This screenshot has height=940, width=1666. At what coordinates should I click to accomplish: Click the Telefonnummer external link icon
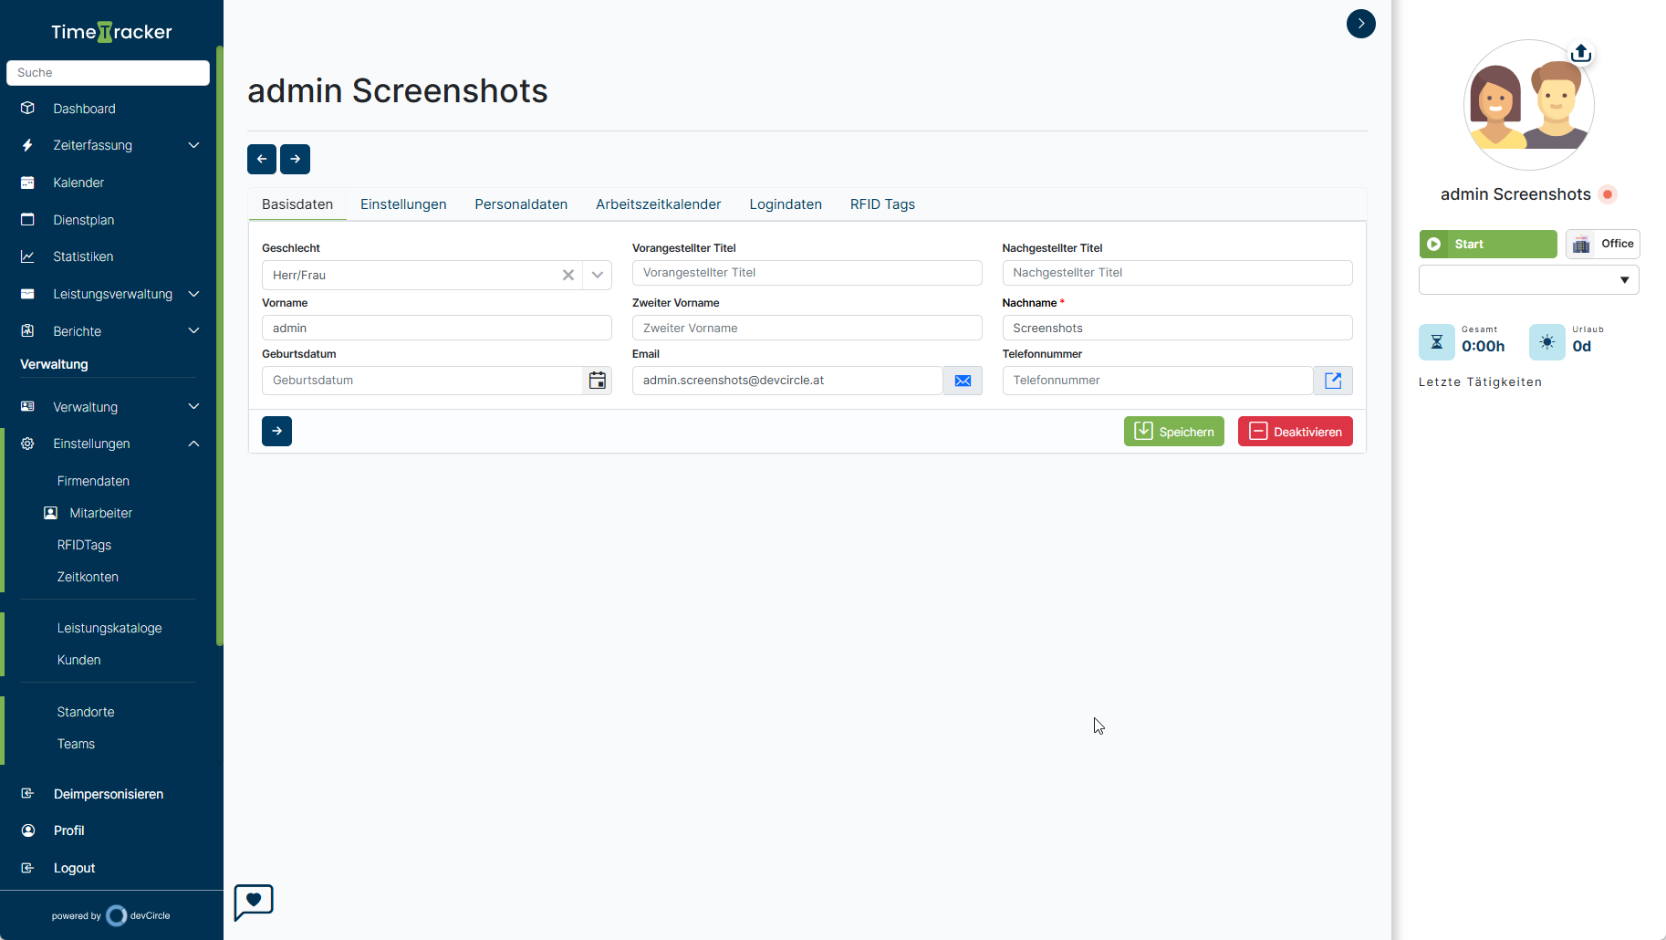1333,381
